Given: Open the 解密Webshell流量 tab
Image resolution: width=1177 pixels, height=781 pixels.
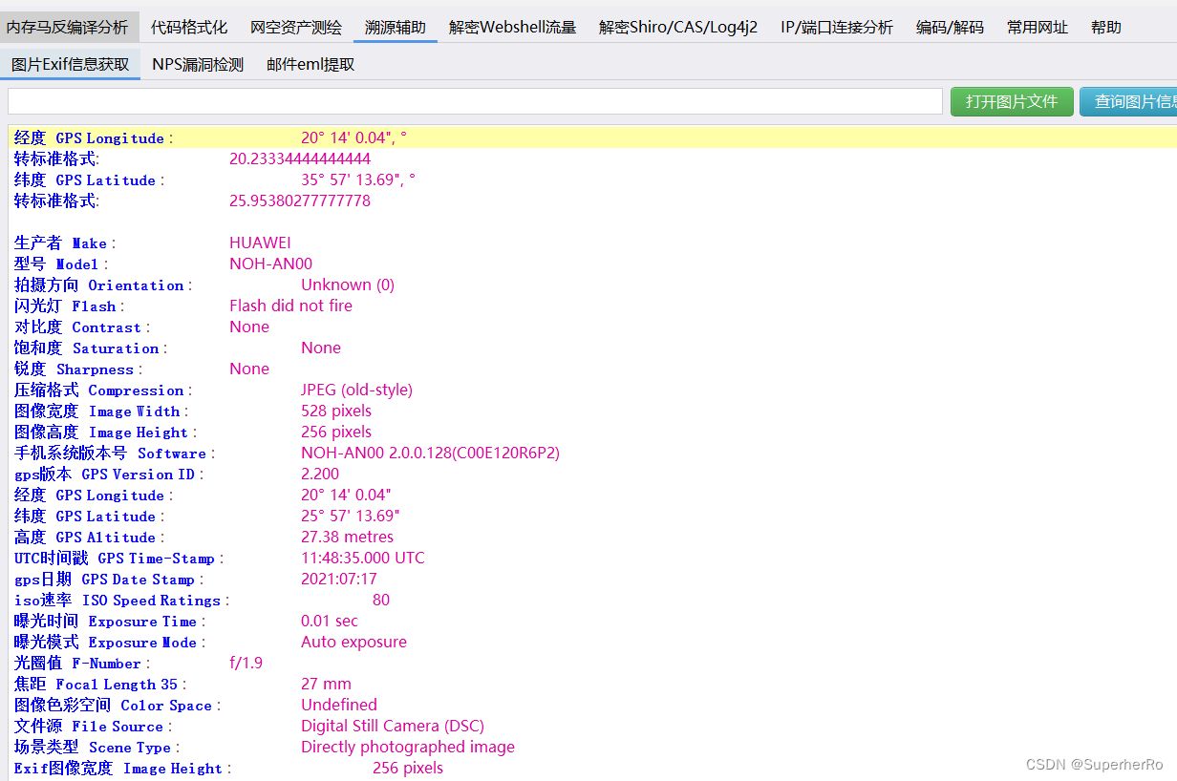Looking at the screenshot, I should (x=512, y=27).
